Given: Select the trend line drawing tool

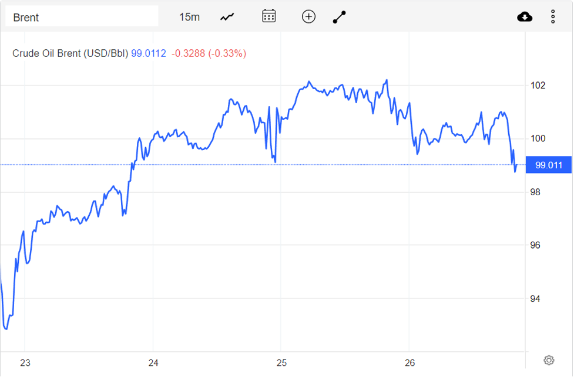Looking at the screenshot, I should coord(340,17).
